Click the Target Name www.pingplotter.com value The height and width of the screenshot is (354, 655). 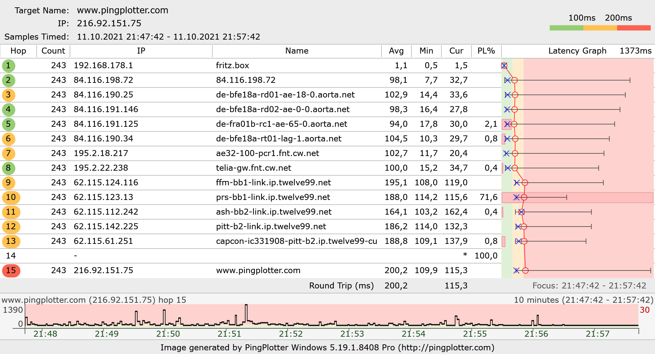[123, 10]
